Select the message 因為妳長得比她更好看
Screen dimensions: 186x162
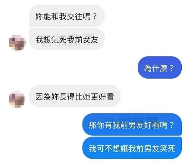click(x=75, y=96)
